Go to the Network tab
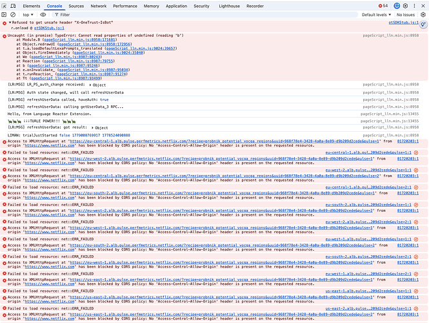 pos(99,6)
